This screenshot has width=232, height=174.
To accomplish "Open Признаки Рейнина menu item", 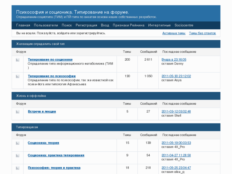I will click(x=129, y=25).
